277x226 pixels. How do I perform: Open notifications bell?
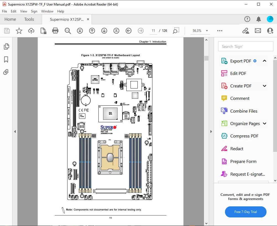(259, 19)
